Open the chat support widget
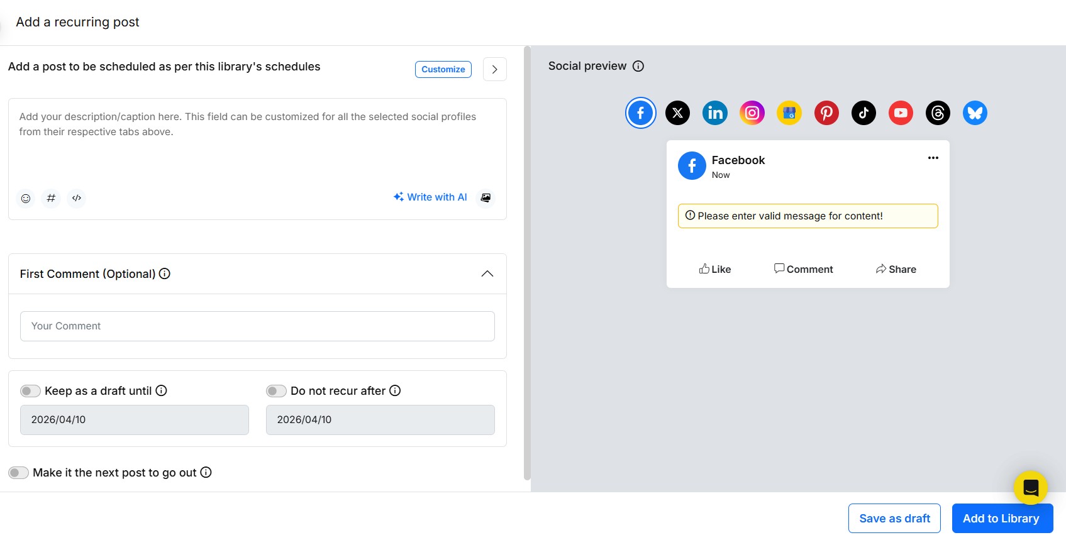1066x540 pixels. click(x=1030, y=487)
